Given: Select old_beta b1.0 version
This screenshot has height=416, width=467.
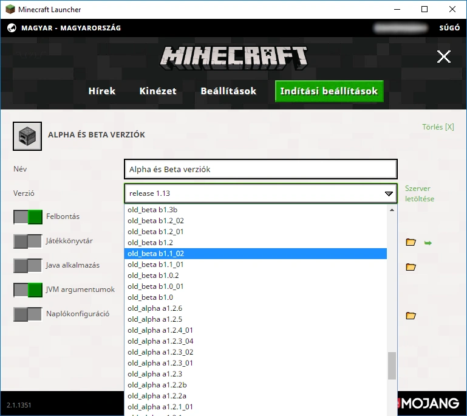Looking at the screenshot, I should 256,297.
